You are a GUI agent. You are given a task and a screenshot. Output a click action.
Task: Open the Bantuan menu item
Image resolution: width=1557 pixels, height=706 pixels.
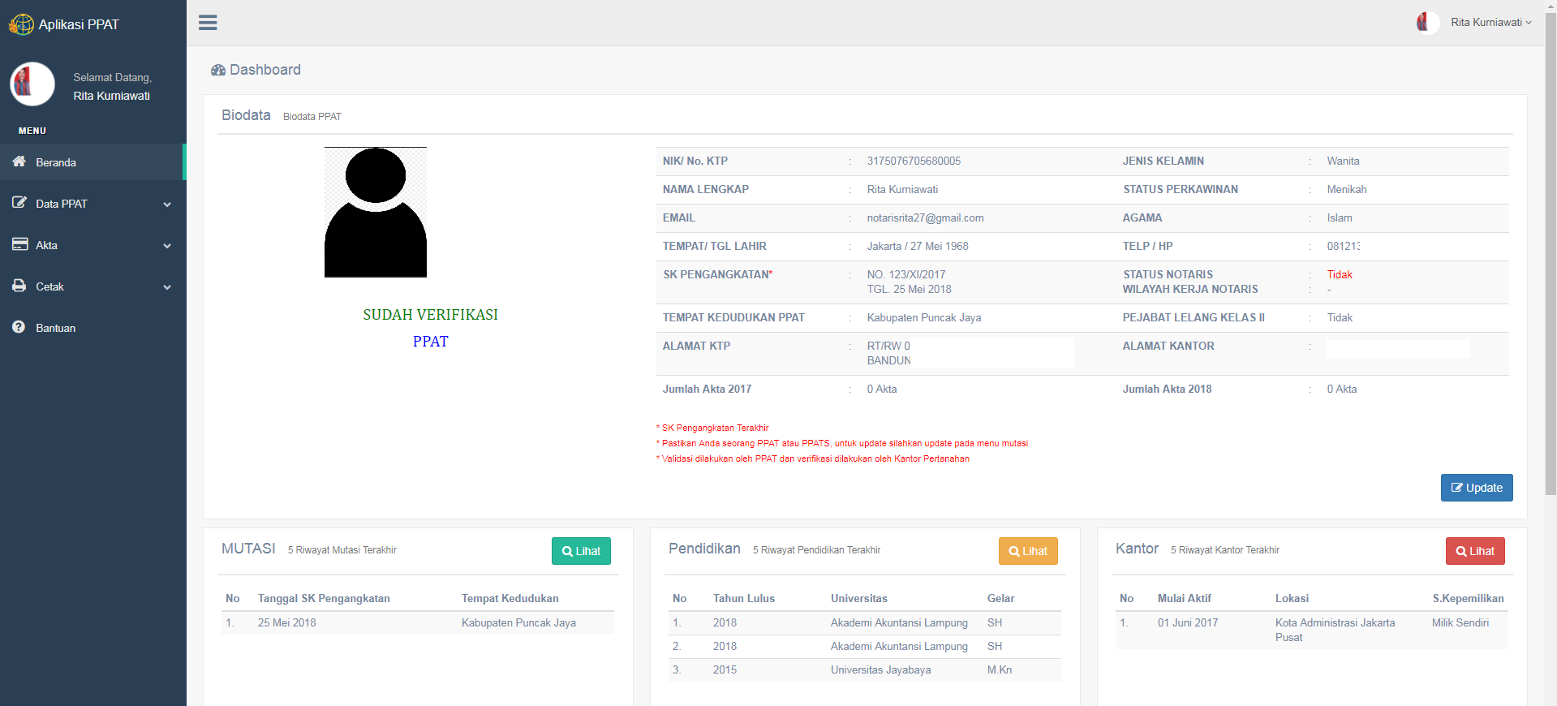(x=56, y=328)
